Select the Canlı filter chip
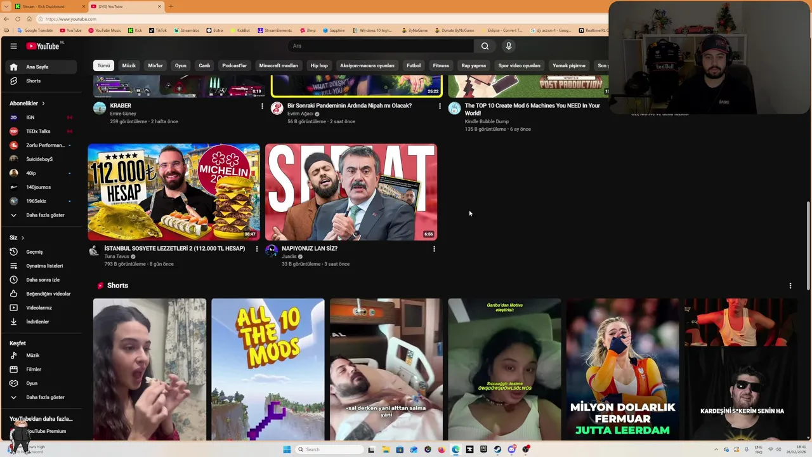Image resolution: width=812 pixels, height=457 pixels. (x=204, y=65)
